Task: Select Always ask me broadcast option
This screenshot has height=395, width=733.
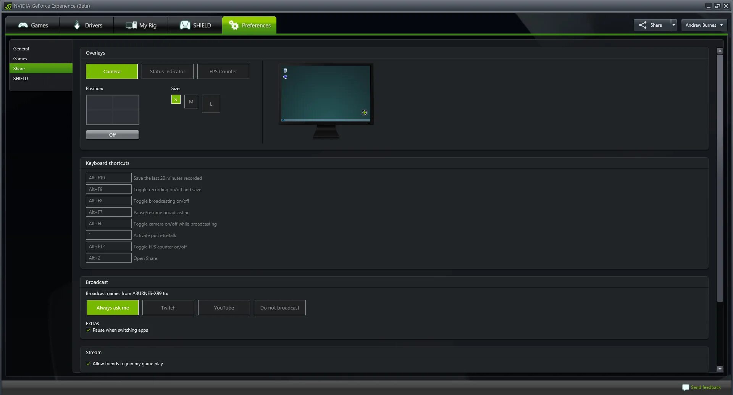Action: coord(113,308)
